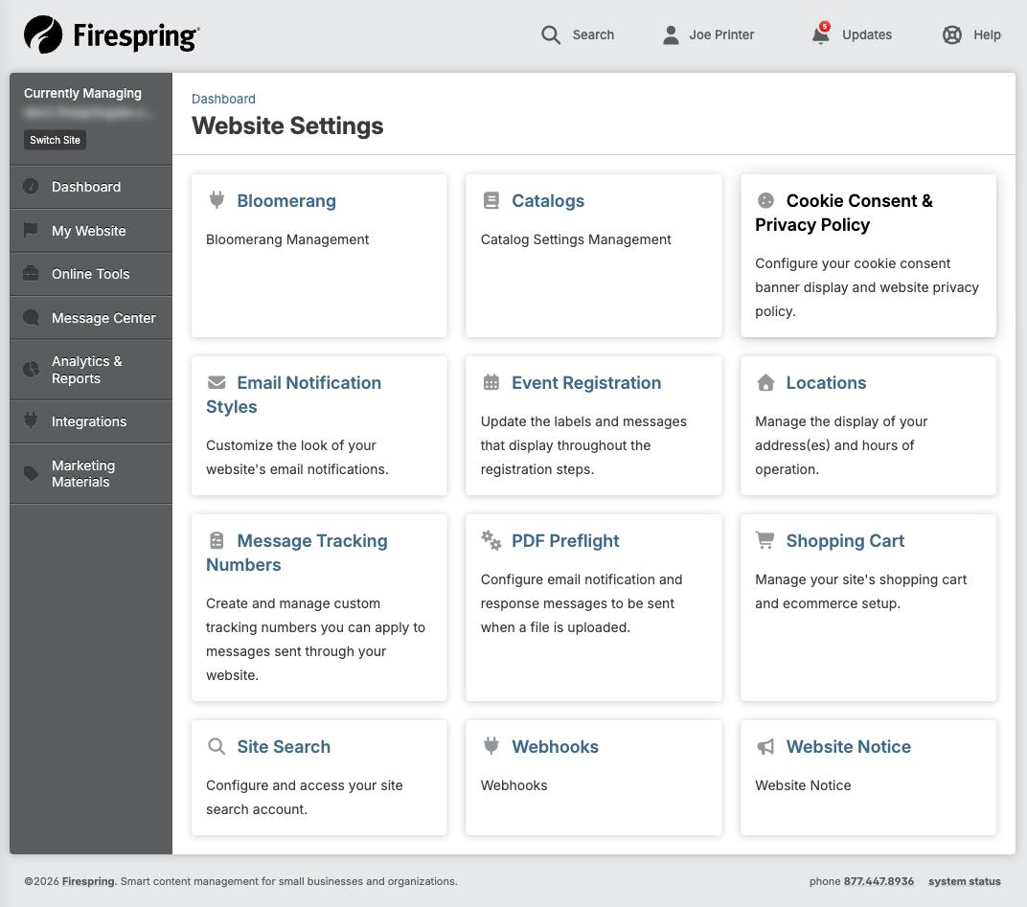The height and width of the screenshot is (907, 1027).
Task: Open the Catalogs settings link
Action: pos(548,200)
